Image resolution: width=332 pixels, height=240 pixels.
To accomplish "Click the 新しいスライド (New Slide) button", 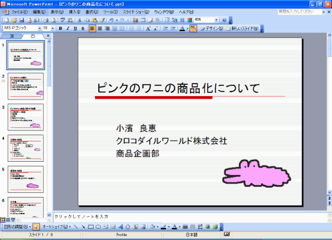I will (242, 29).
